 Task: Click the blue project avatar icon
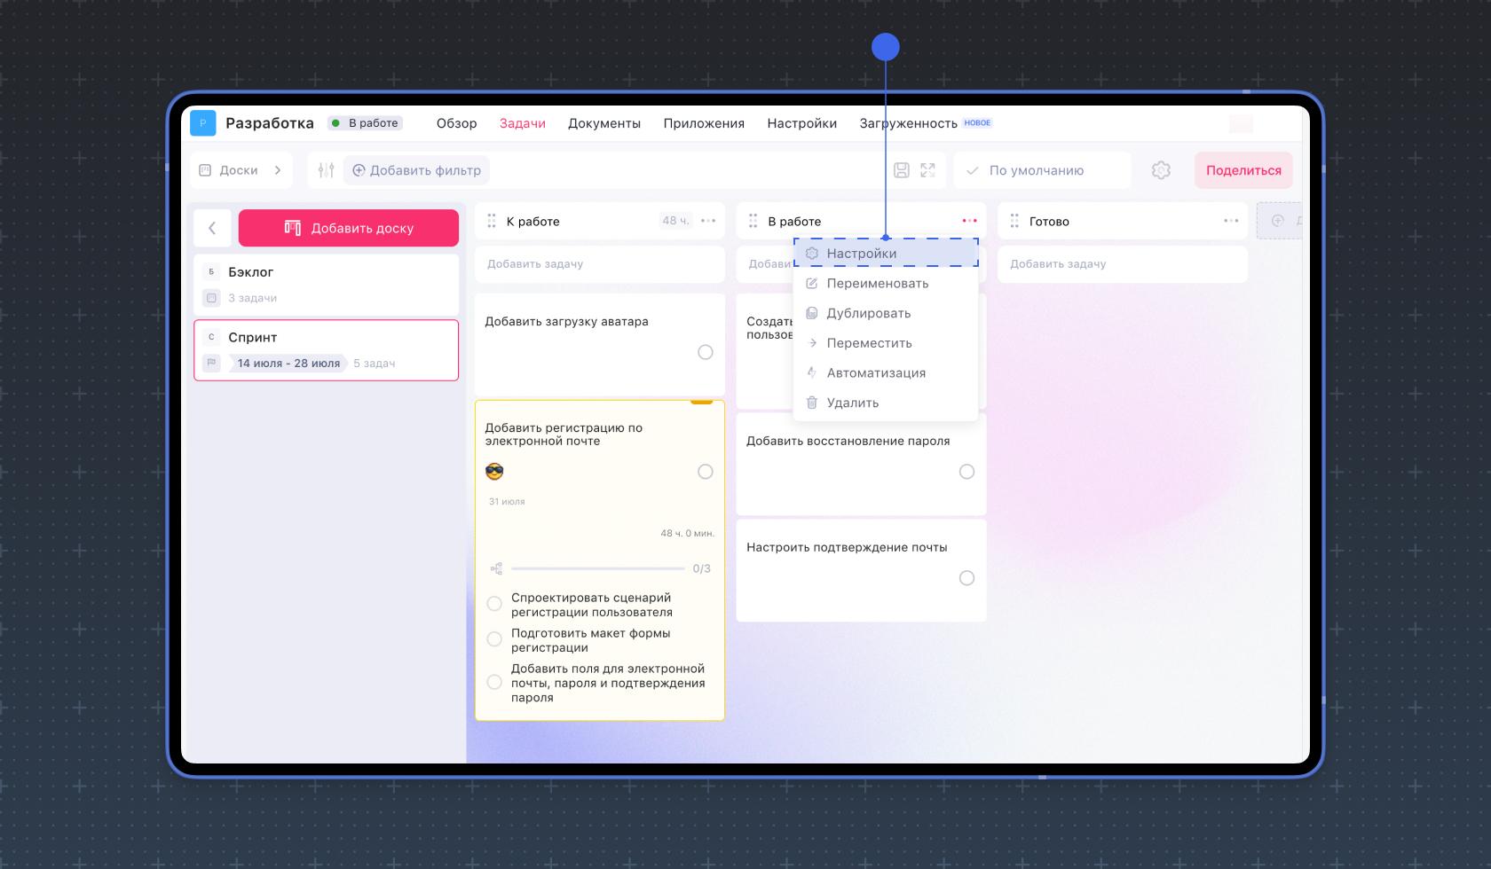click(x=202, y=123)
